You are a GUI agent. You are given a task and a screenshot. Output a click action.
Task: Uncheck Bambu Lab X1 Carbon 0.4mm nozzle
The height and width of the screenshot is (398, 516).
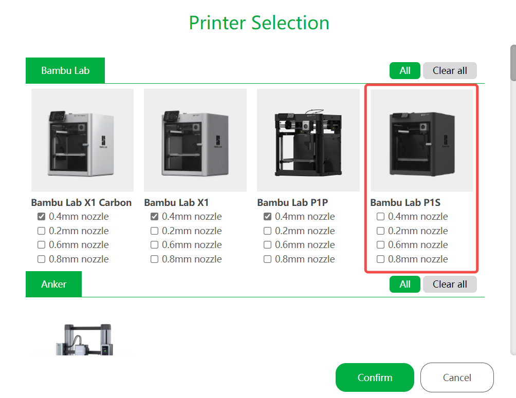click(41, 216)
